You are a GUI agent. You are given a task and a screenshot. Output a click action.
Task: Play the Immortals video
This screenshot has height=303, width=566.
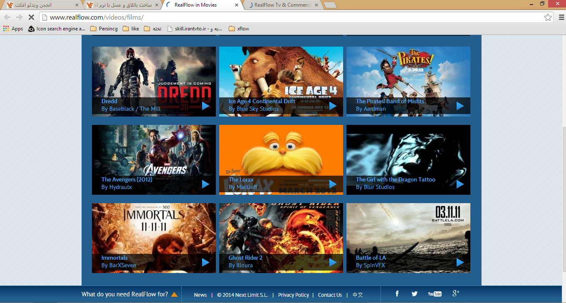click(205, 262)
